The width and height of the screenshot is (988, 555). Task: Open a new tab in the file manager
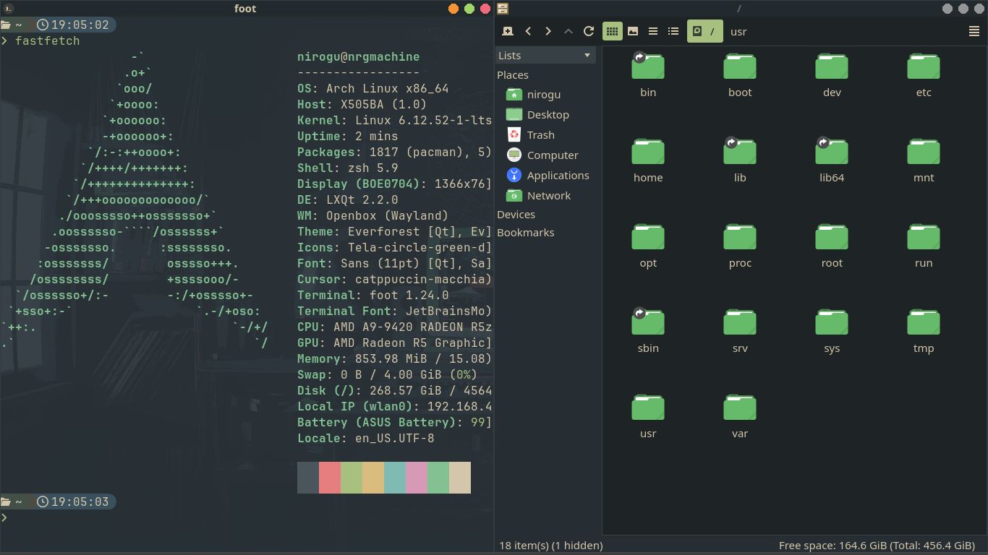point(507,31)
